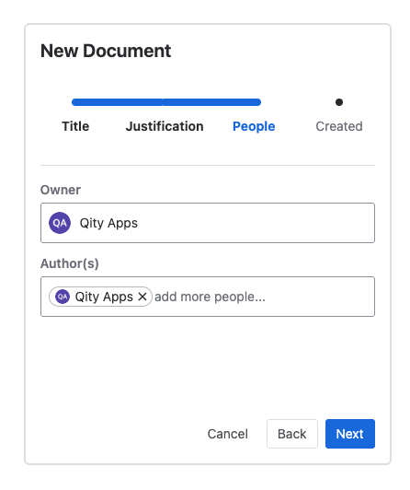
Task: Go to the Title step
Action: [75, 126]
